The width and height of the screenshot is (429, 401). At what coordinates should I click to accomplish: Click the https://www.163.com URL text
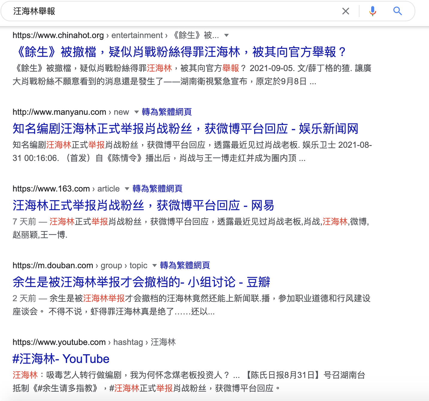tap(51, 189)
